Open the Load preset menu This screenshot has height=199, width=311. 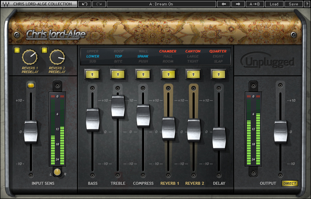click(x=274, y=4)
